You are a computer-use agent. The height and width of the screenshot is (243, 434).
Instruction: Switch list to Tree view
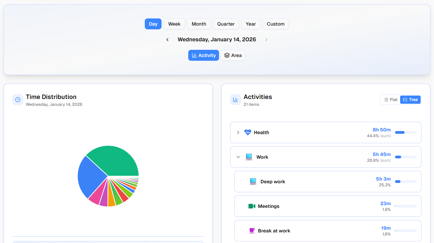tap(410, 100)
